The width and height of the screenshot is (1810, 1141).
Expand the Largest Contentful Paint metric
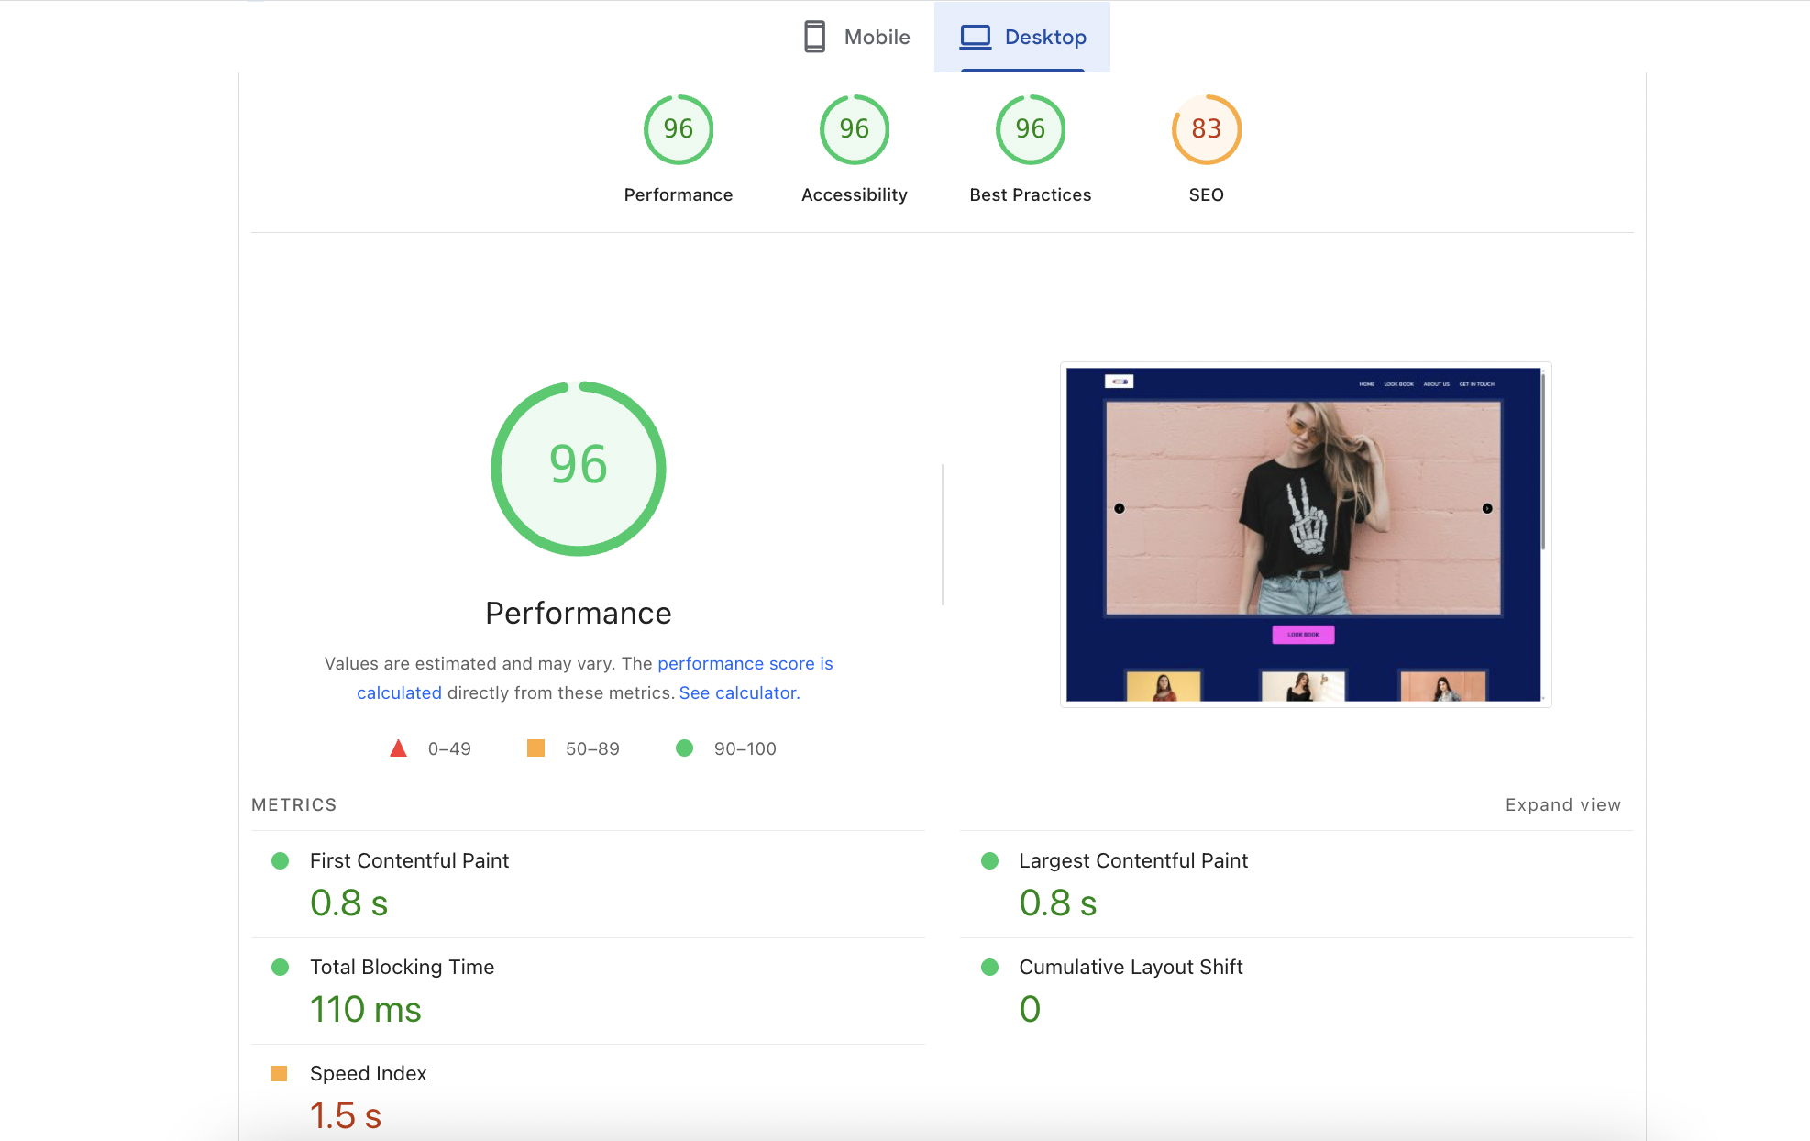click(1132, 860)
